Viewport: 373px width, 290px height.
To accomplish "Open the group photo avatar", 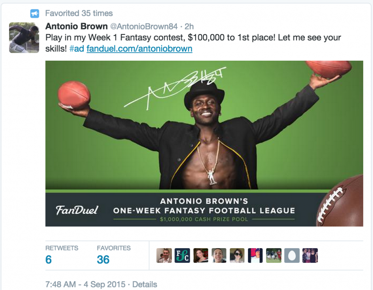I will pos(310,255).
